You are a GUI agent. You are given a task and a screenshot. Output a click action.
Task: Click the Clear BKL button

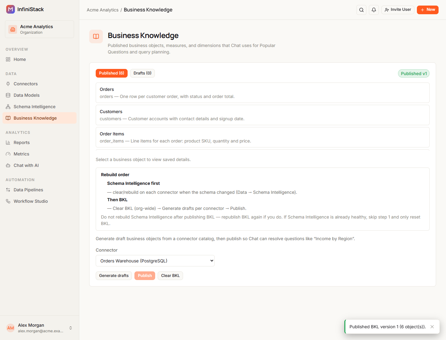(170, 276)
